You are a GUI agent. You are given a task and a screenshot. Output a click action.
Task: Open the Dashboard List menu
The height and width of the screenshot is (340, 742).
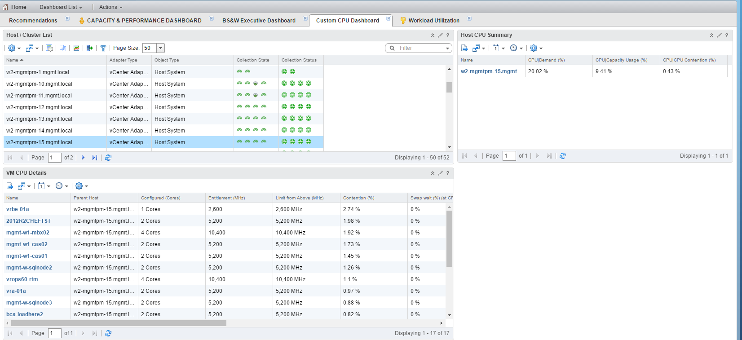[61, 7]
